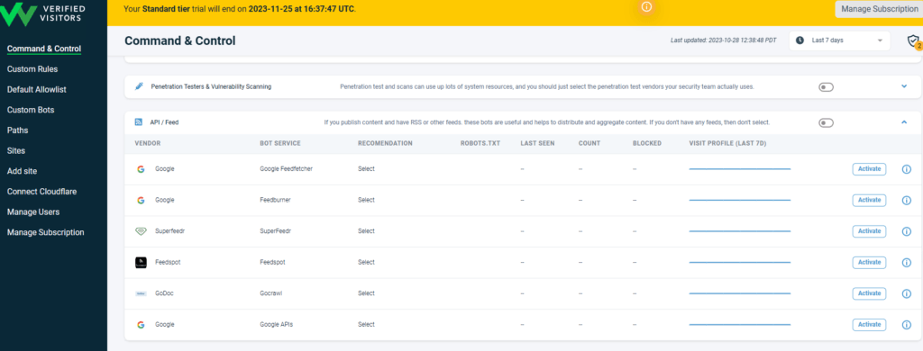Expand Penetration Testers section chevron
Image resolution: width=923 pixels, height=351 pixels.
904,86
